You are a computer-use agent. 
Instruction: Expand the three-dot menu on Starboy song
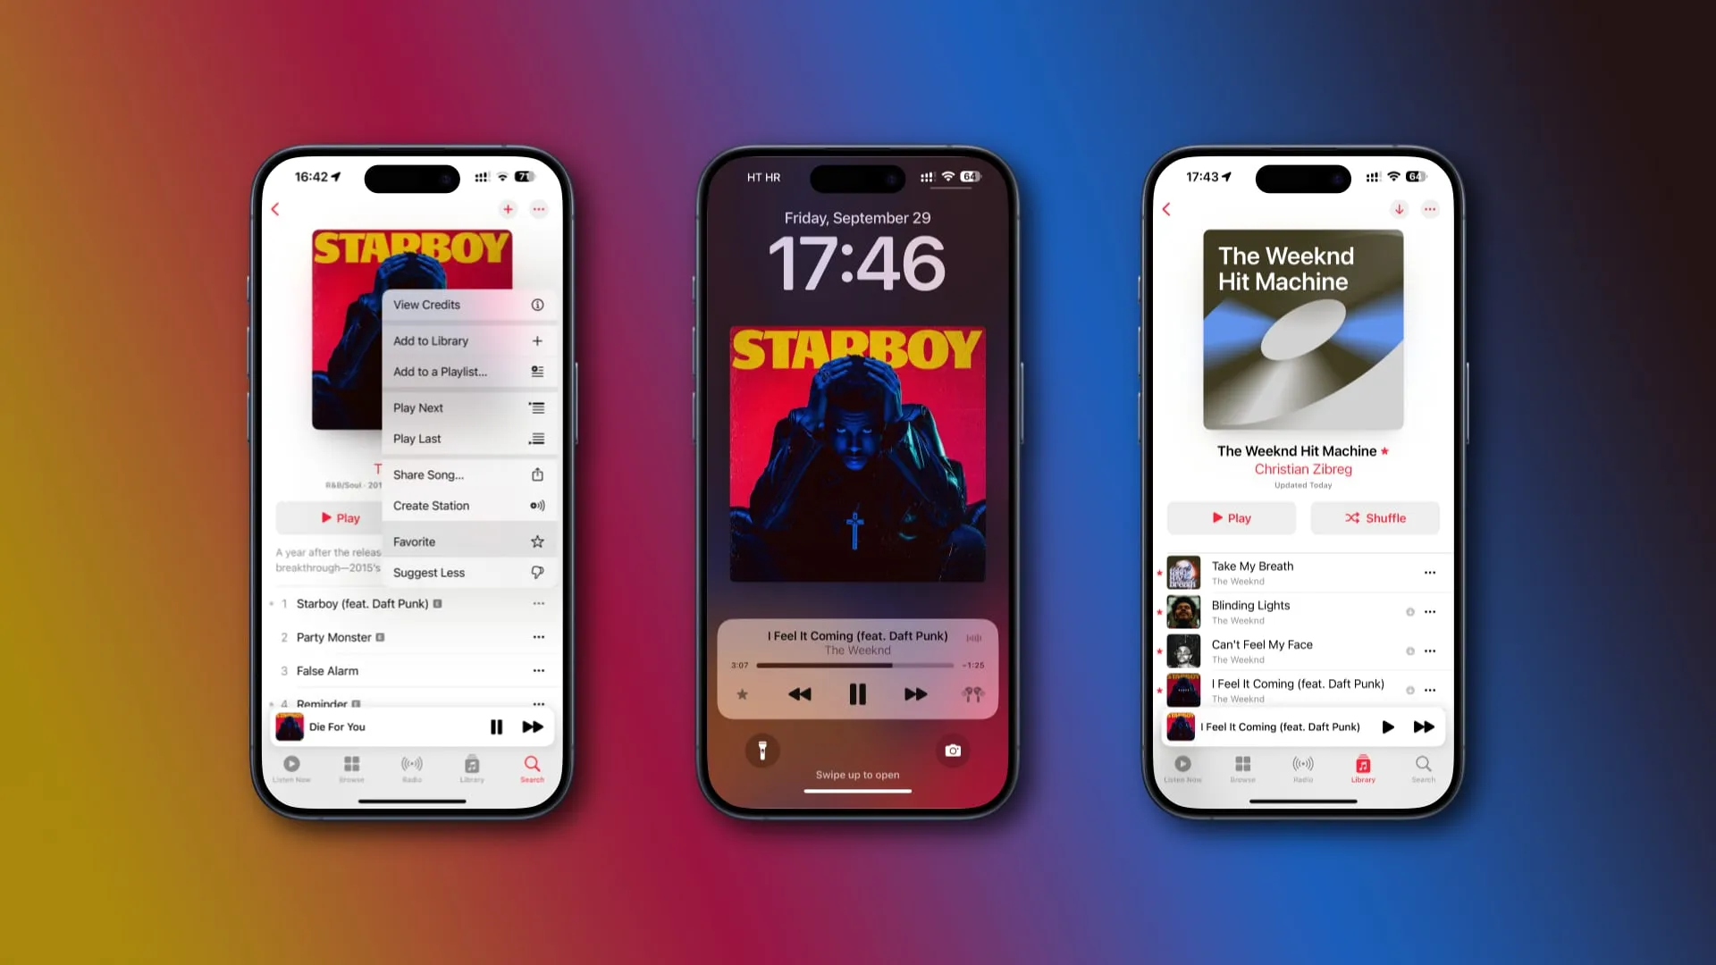click(x=539, y=602)
